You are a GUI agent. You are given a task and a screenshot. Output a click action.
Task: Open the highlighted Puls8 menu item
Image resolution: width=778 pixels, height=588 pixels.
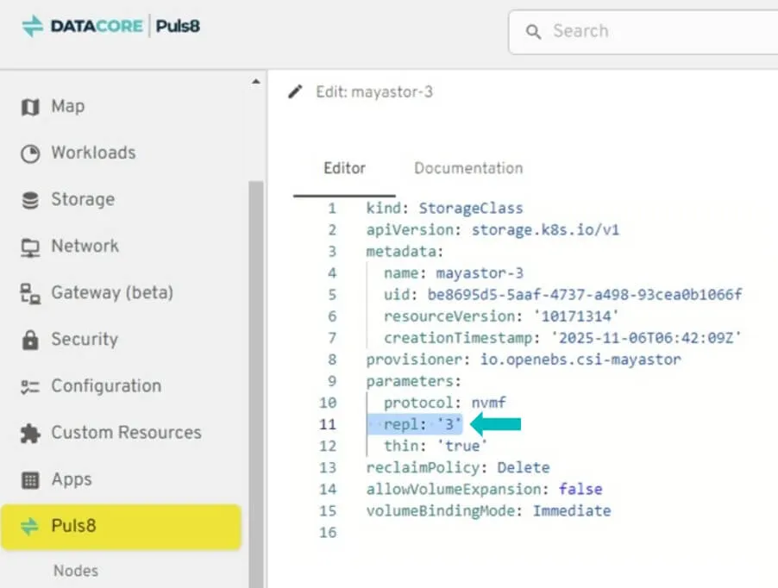(x=121, y=526)
